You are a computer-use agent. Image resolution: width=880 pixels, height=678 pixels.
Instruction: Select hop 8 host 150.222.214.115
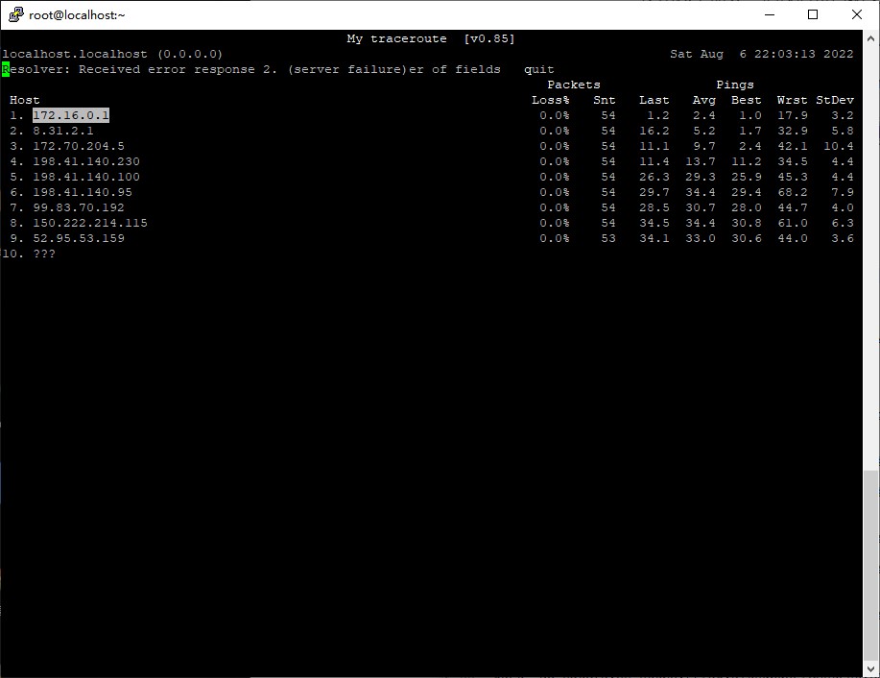pyautogui.click(x=90, y=223)
